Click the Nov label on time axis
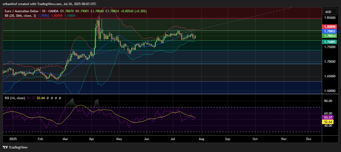The width and height of the screenshot is (341, 152). (x=284, y=139)
